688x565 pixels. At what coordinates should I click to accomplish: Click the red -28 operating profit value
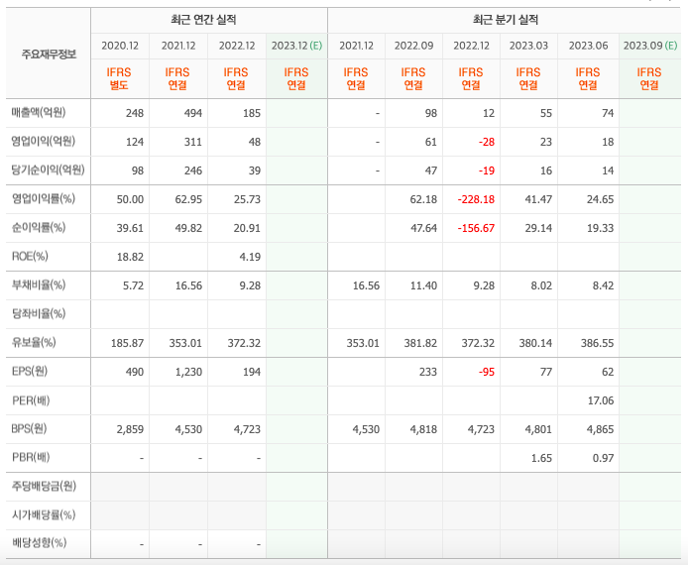pyautogui.click(x=486, y=142)
